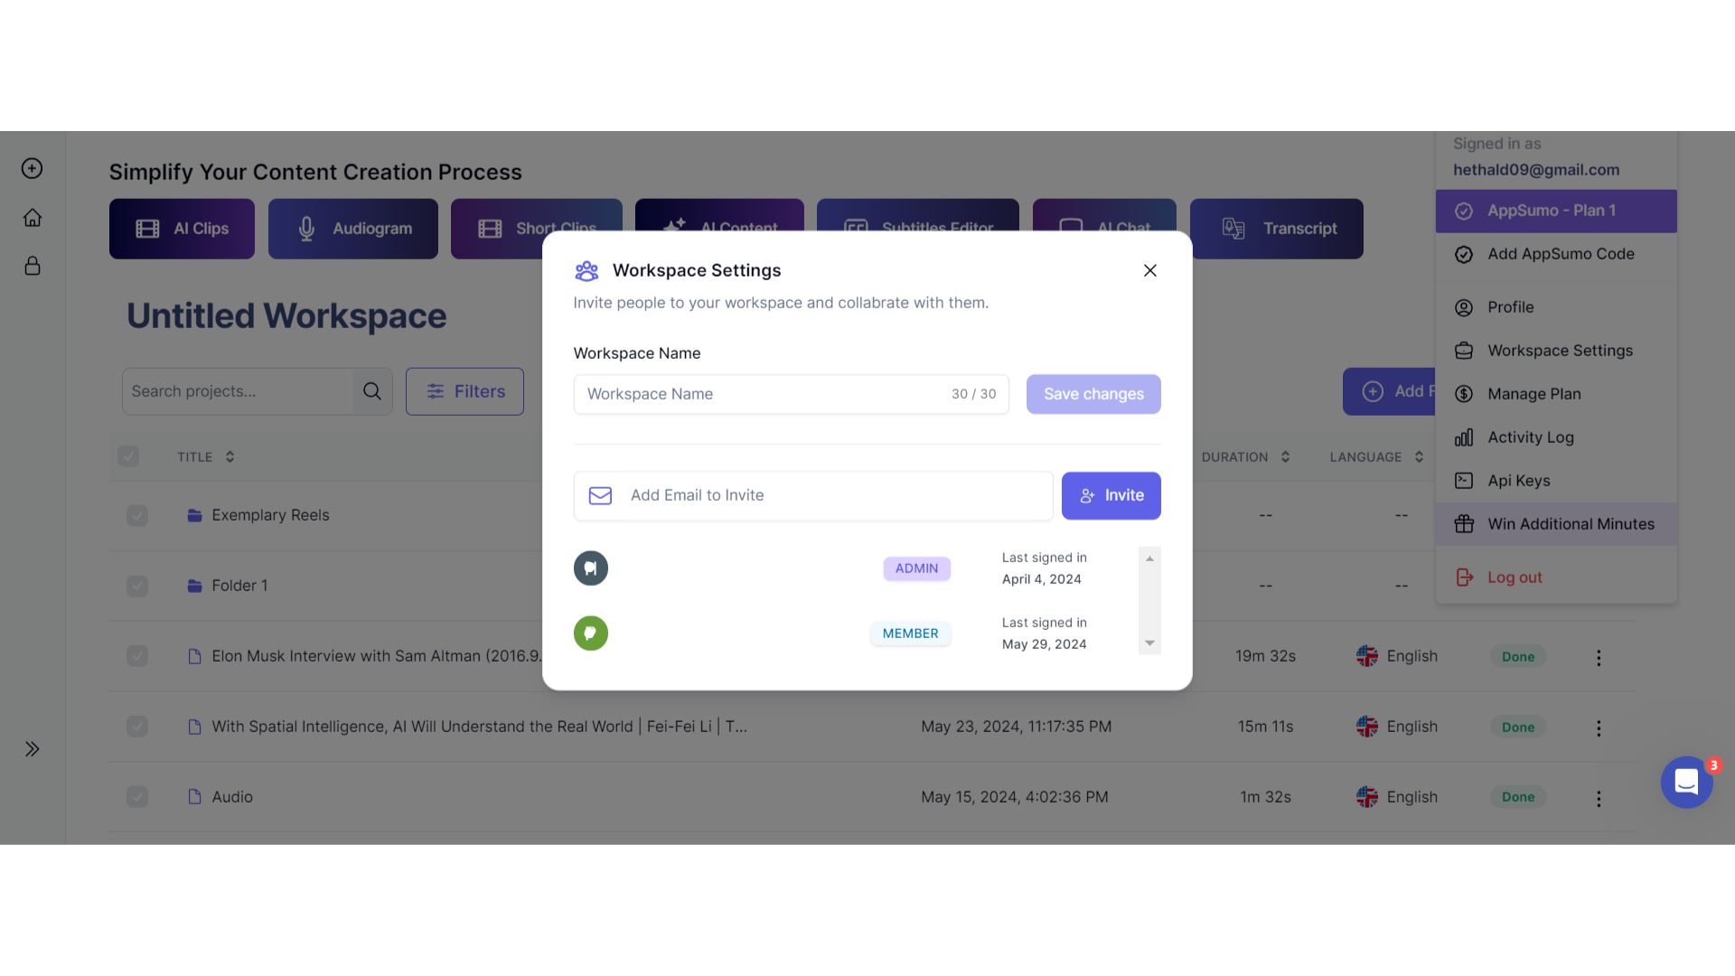Select AppSumo Plan 1 menu item
1735x976 pixels.
click(1555, 210)
